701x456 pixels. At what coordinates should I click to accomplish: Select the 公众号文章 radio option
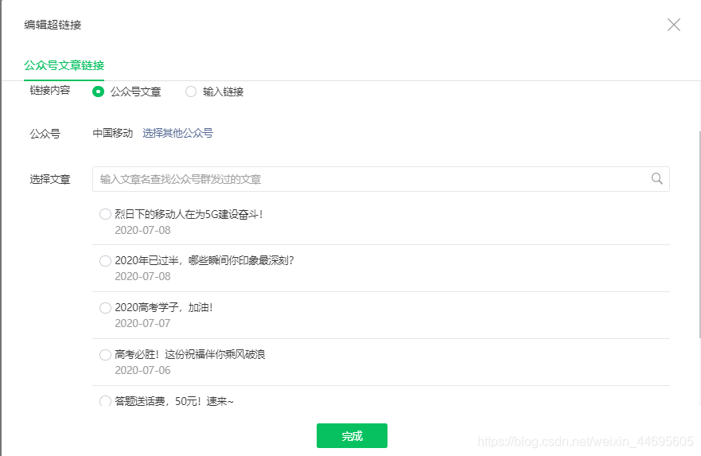click(98, 92)
